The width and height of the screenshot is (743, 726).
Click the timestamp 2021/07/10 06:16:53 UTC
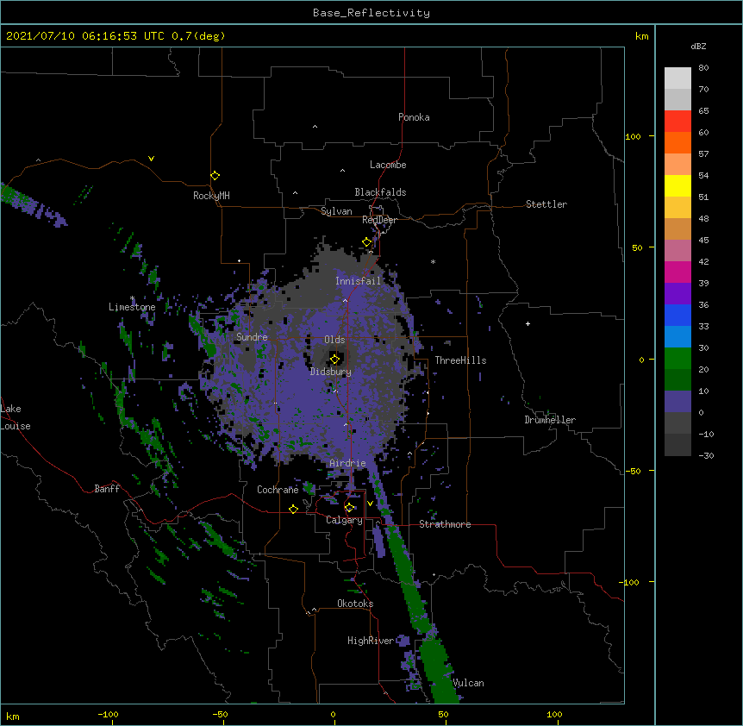point(85,36)
